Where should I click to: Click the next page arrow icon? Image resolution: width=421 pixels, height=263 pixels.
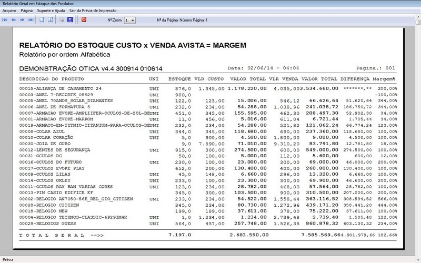22,19
